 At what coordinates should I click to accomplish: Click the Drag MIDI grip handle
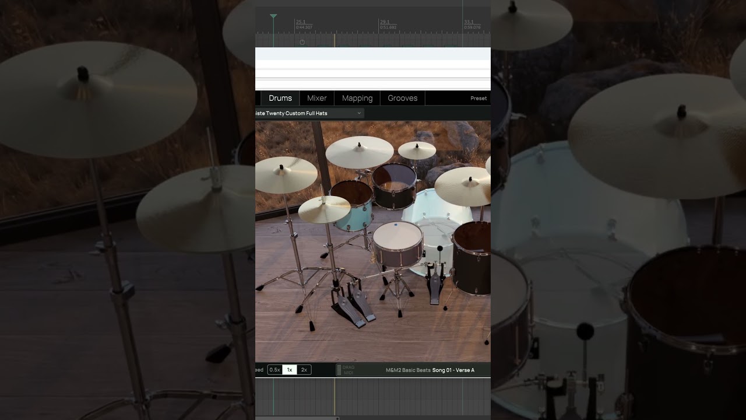[339, 370]
